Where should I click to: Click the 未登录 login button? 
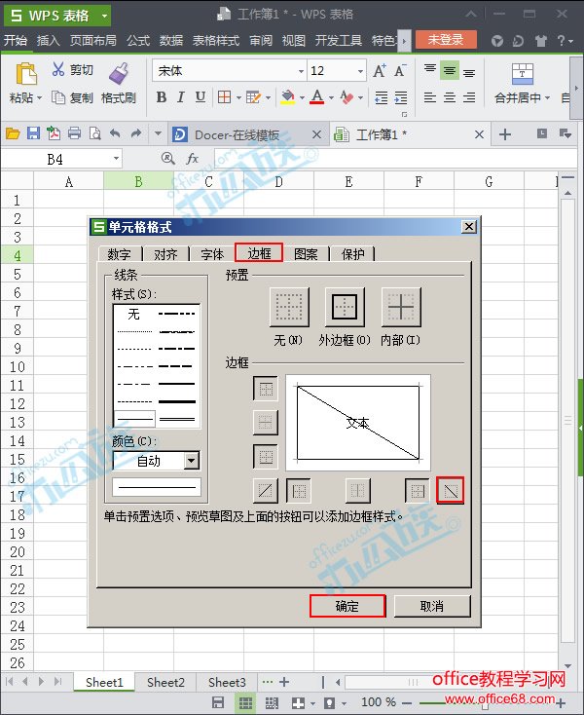pos(446,40)
